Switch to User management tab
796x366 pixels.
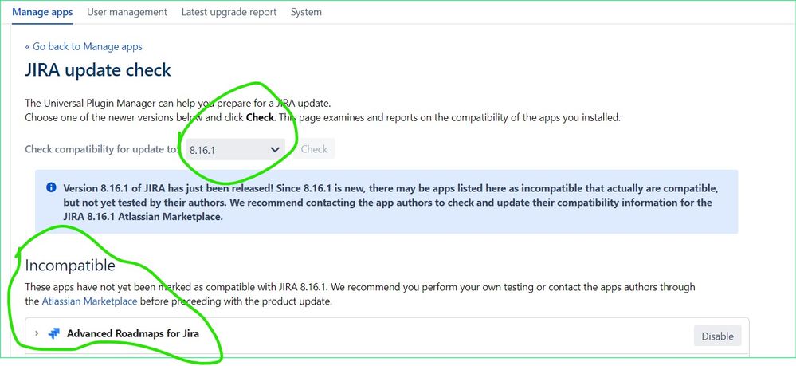pyautogui.click(x=127, y=12)
